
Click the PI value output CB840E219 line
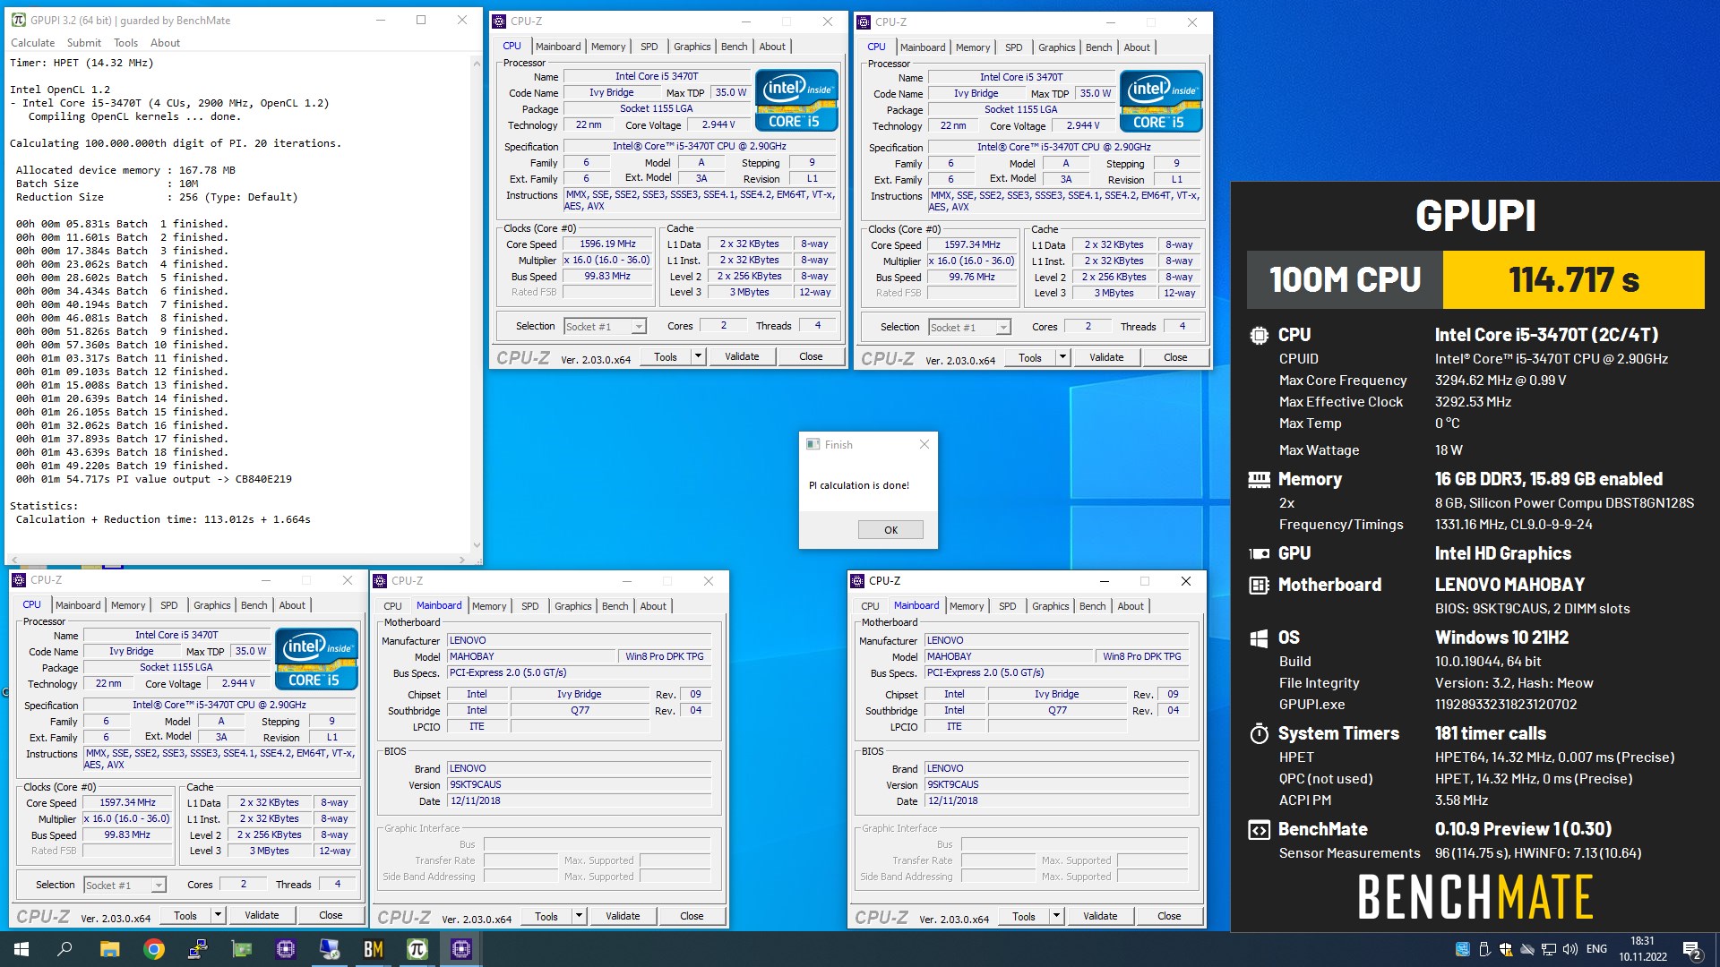pos(153,479)
